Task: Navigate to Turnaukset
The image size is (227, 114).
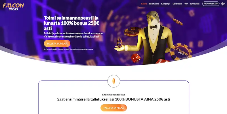Action: pos(195,4)
